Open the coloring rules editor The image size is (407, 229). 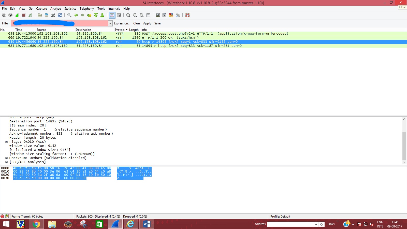pyautogui.click(x=171, y=15)
